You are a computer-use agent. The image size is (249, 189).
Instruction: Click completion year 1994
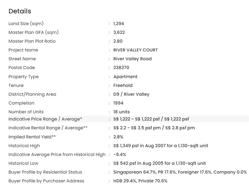pos(118,103)
